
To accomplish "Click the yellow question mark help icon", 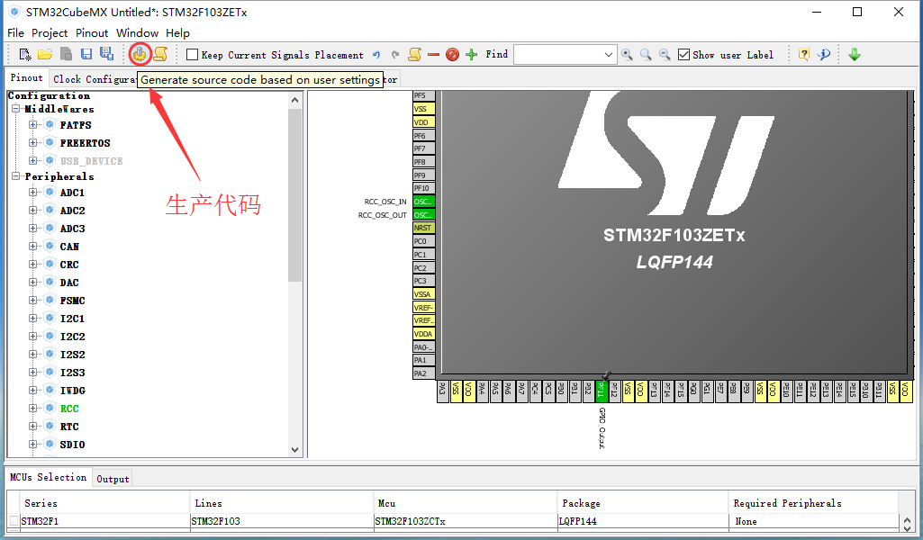I will (x=804, y=55).
